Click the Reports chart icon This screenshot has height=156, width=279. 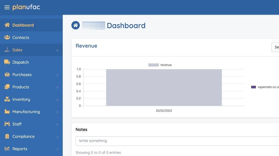point(7,149)
